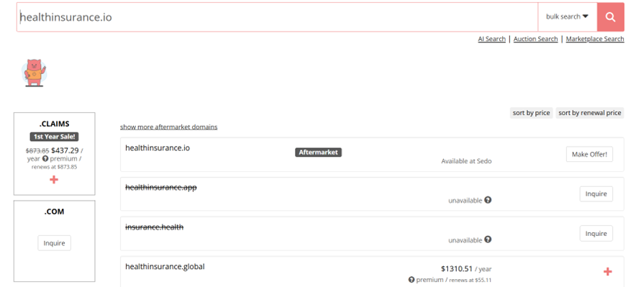The width and height of the screenshot is (628, 287).
Task: Click the .COM heading
Action: click(55, 211)
